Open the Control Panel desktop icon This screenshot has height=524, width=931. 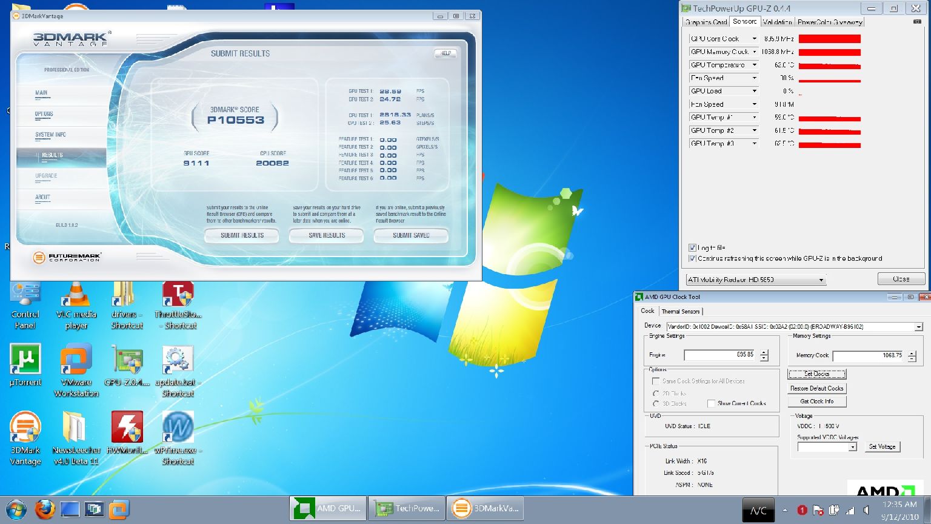(25, 306)
